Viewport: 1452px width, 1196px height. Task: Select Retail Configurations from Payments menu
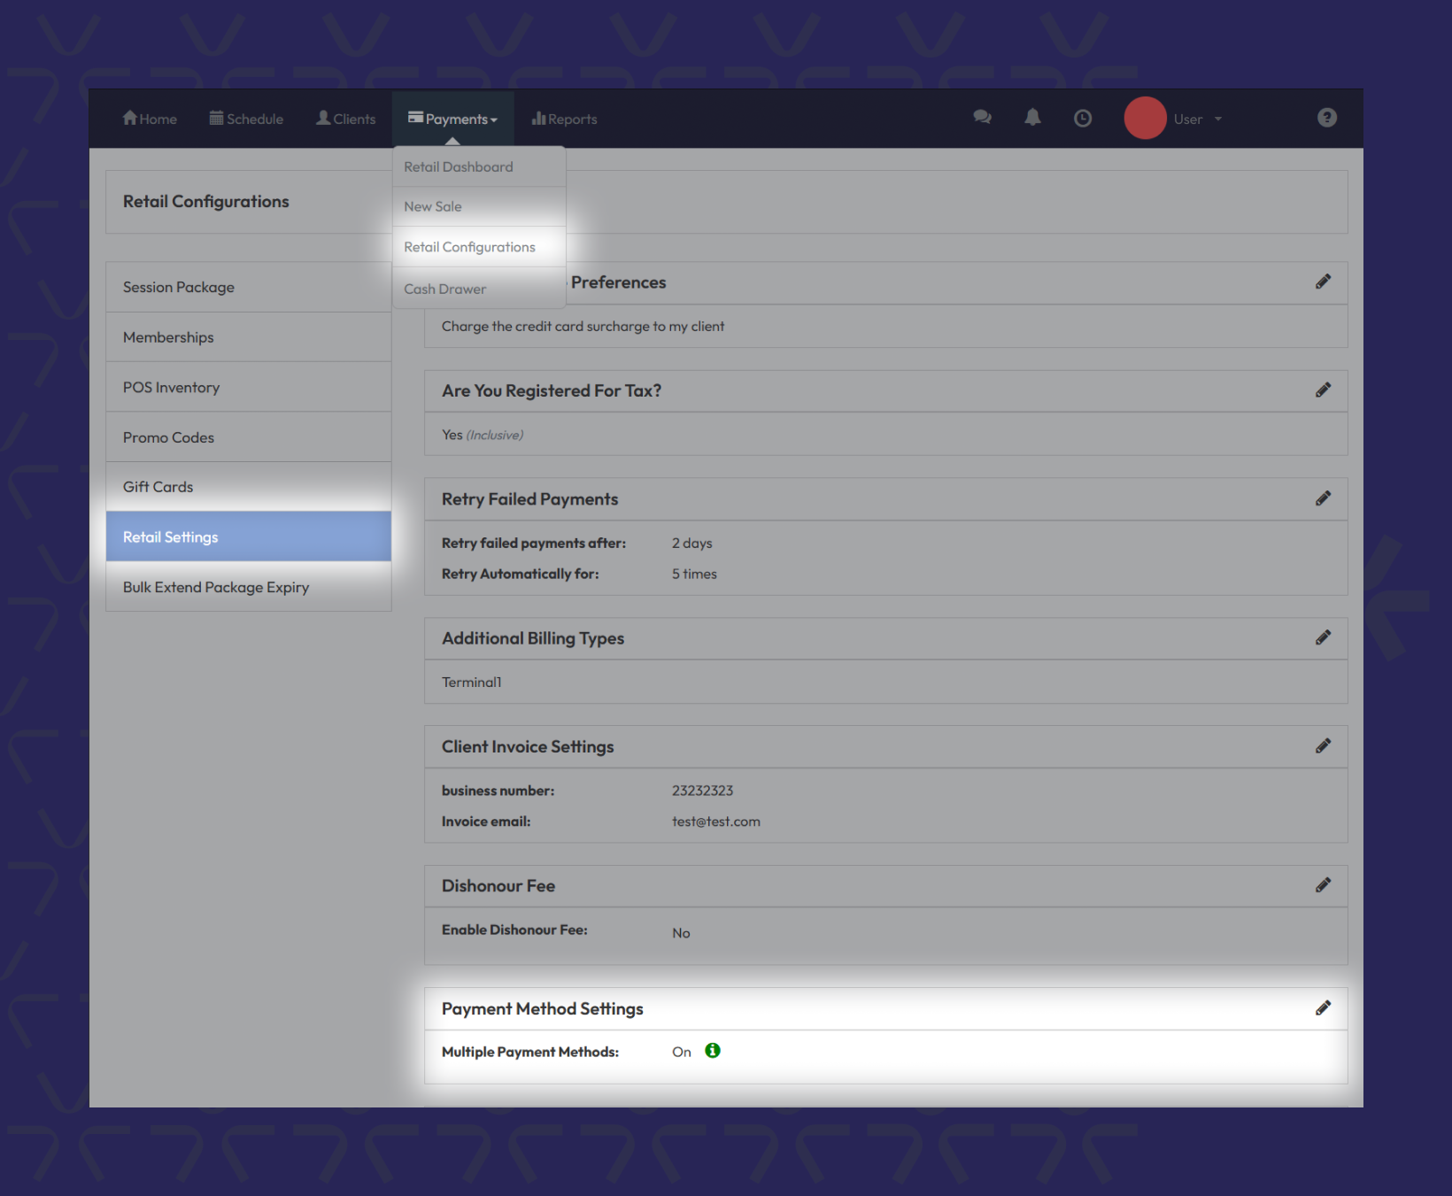(469, 247)
